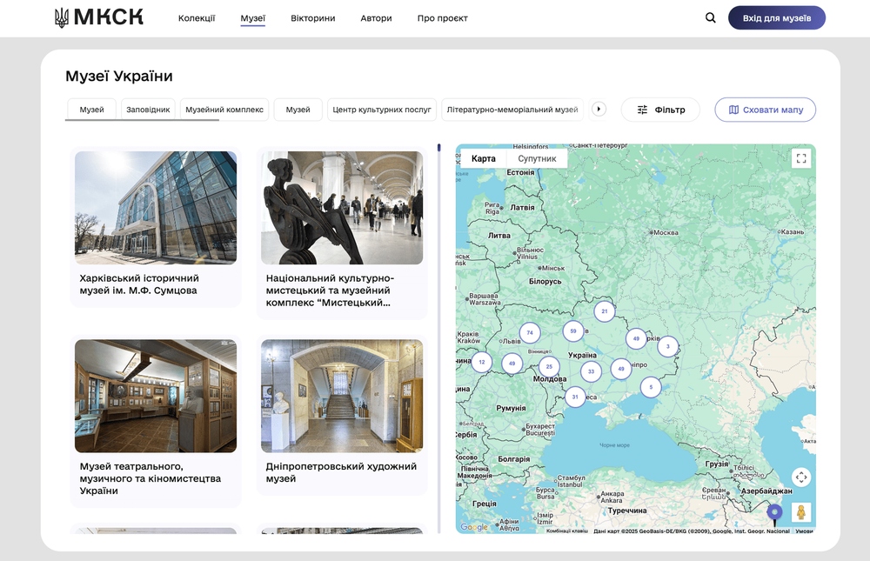Click the Білорусь label on the map
The height and width of the screenshot is (561, 870).
tap(545, 281)
